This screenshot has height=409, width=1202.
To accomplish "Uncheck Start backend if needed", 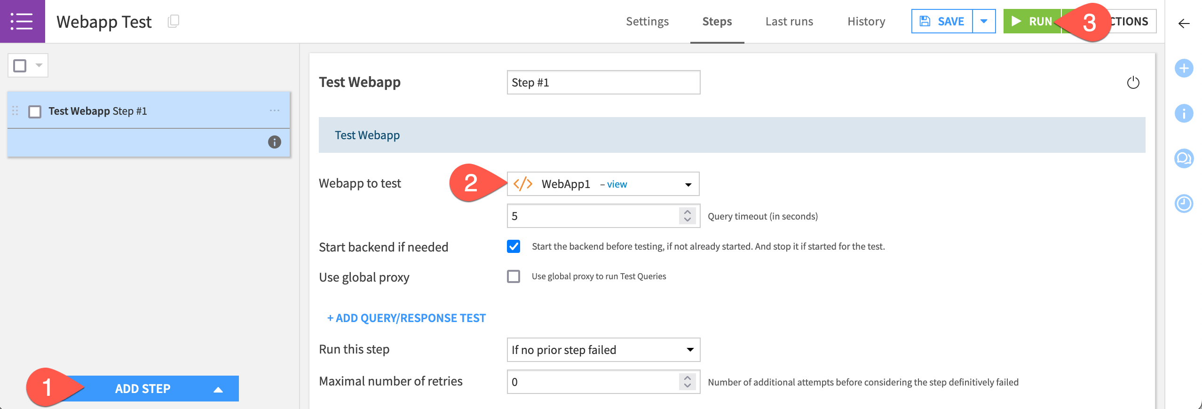I will pyautogui.click(x=514, y=246).
